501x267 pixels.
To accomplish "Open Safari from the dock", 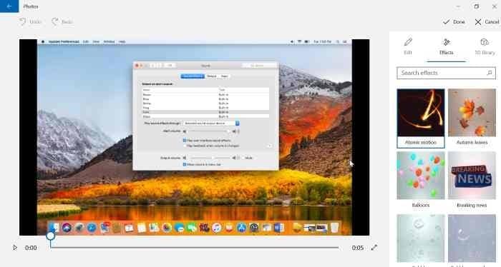I will coord(92,228).
